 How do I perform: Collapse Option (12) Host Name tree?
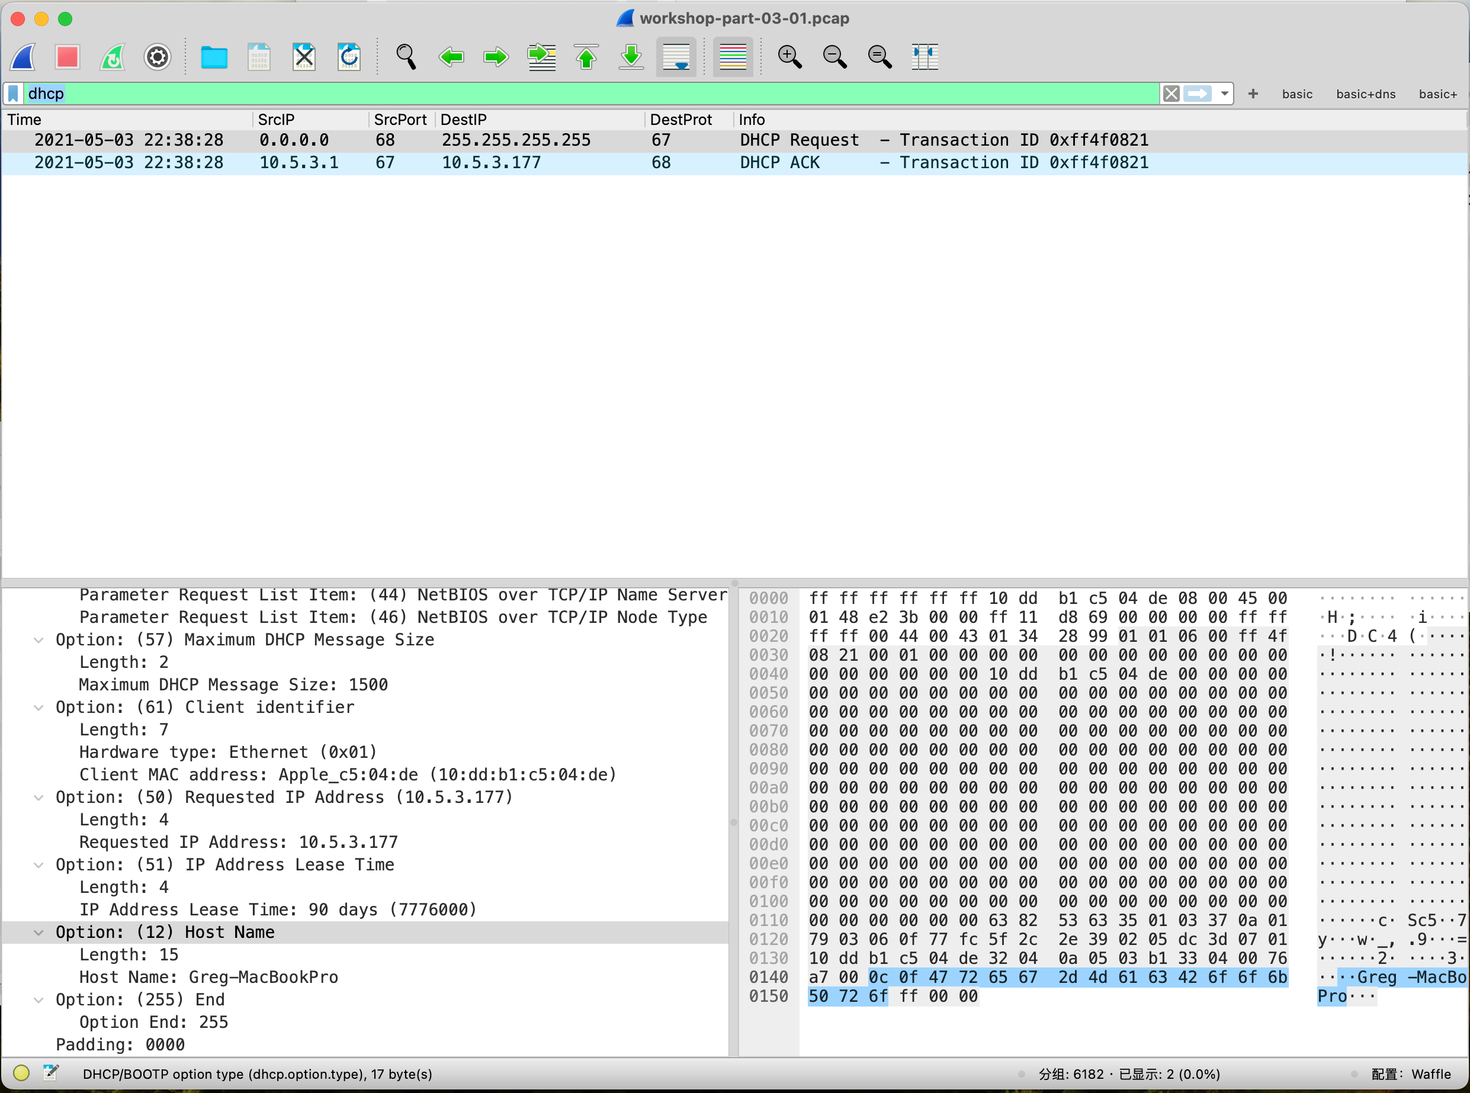tap(39, 933)
